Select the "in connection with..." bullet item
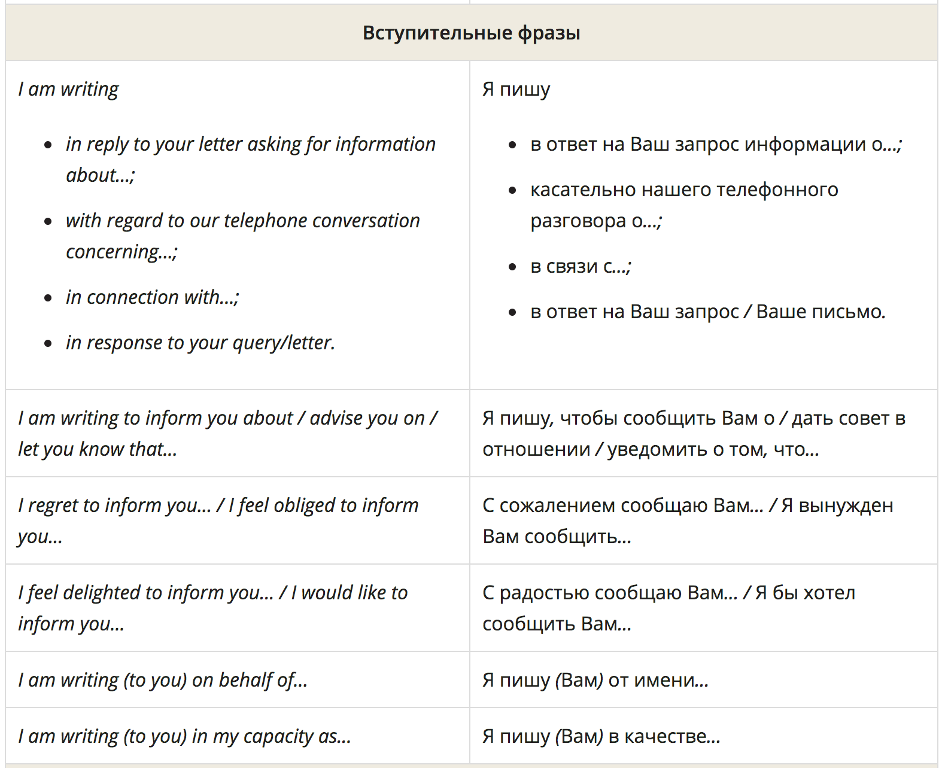Image resolution: width=942 pixels, height=768 pixels. (152, 297)
